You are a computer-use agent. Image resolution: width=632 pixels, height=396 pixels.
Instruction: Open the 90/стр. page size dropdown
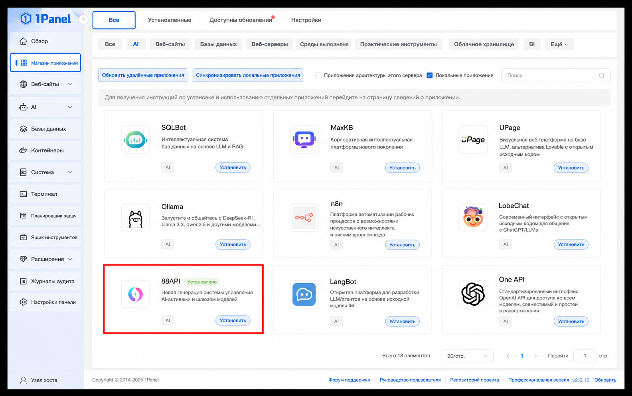pos(467,356)
